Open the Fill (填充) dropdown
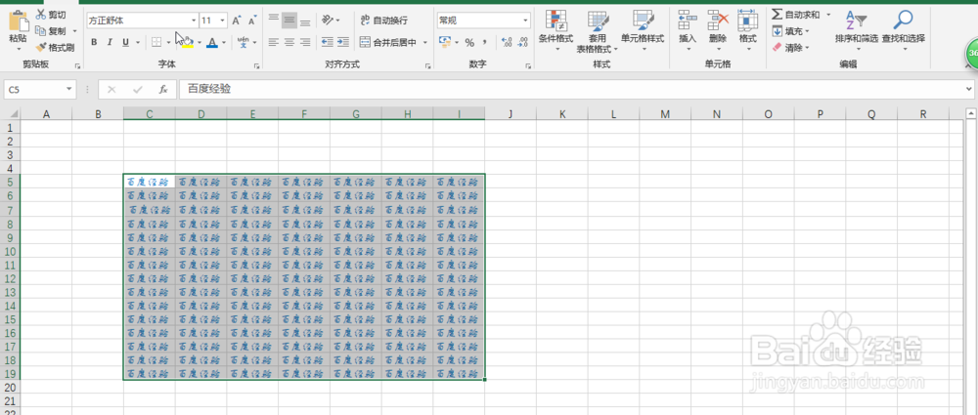Screen dimensions: 978x415 coord(791,31)
